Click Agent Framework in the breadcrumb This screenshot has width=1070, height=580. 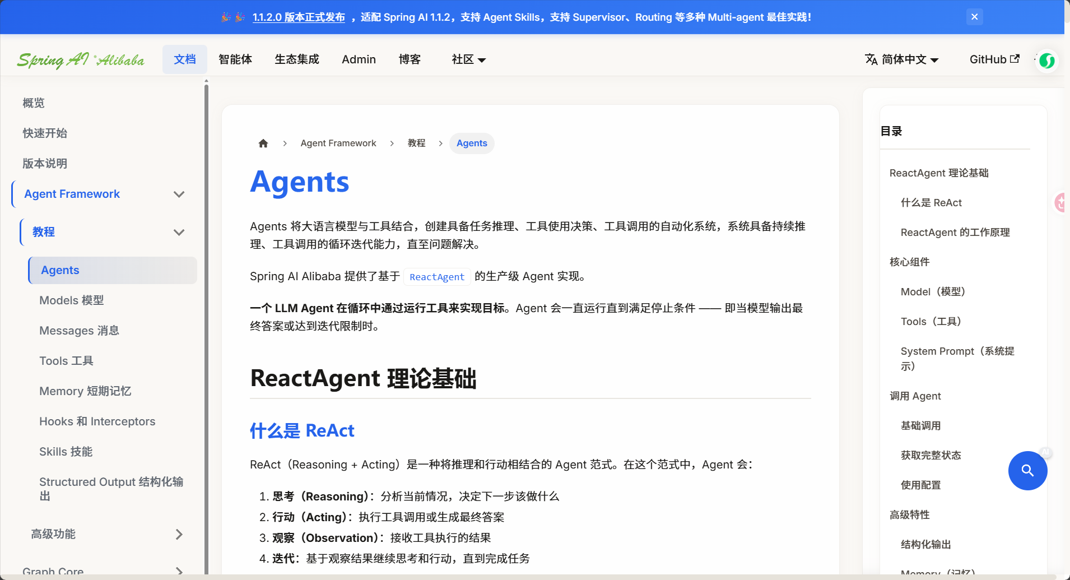(338, 143)
